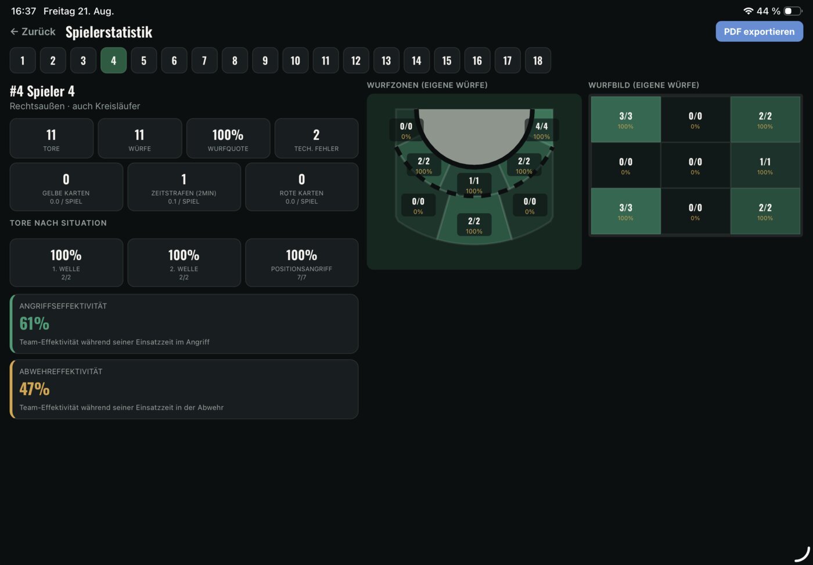
Task: Open player tab 13
Action: click(x=386, y=60)
